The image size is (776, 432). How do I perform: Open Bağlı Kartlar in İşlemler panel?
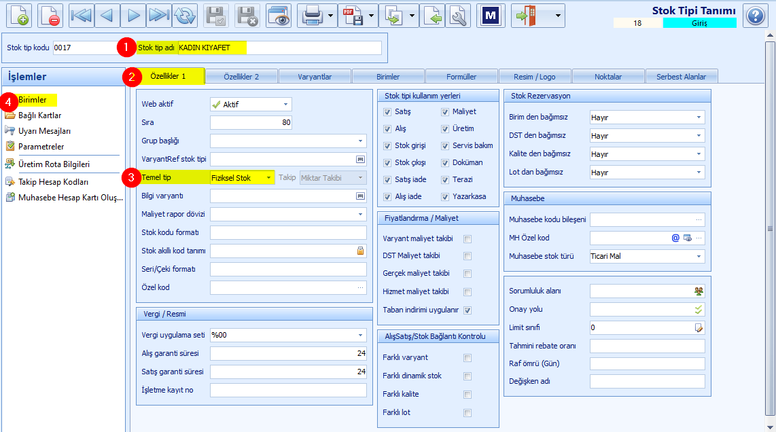click(x=39, y=115)
